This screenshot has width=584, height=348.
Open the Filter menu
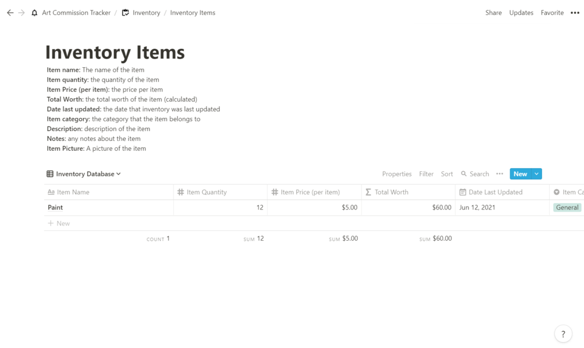(427, 174)
